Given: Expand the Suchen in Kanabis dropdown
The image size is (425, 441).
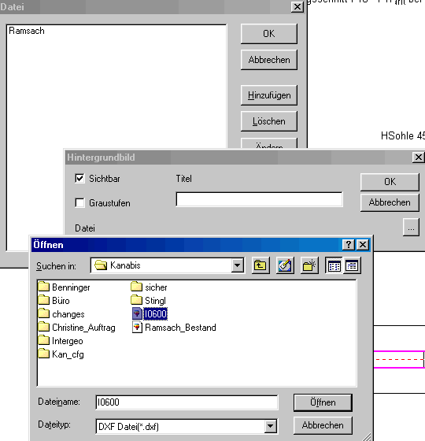Looking at the screenshot, I should (x=238, y=265).
